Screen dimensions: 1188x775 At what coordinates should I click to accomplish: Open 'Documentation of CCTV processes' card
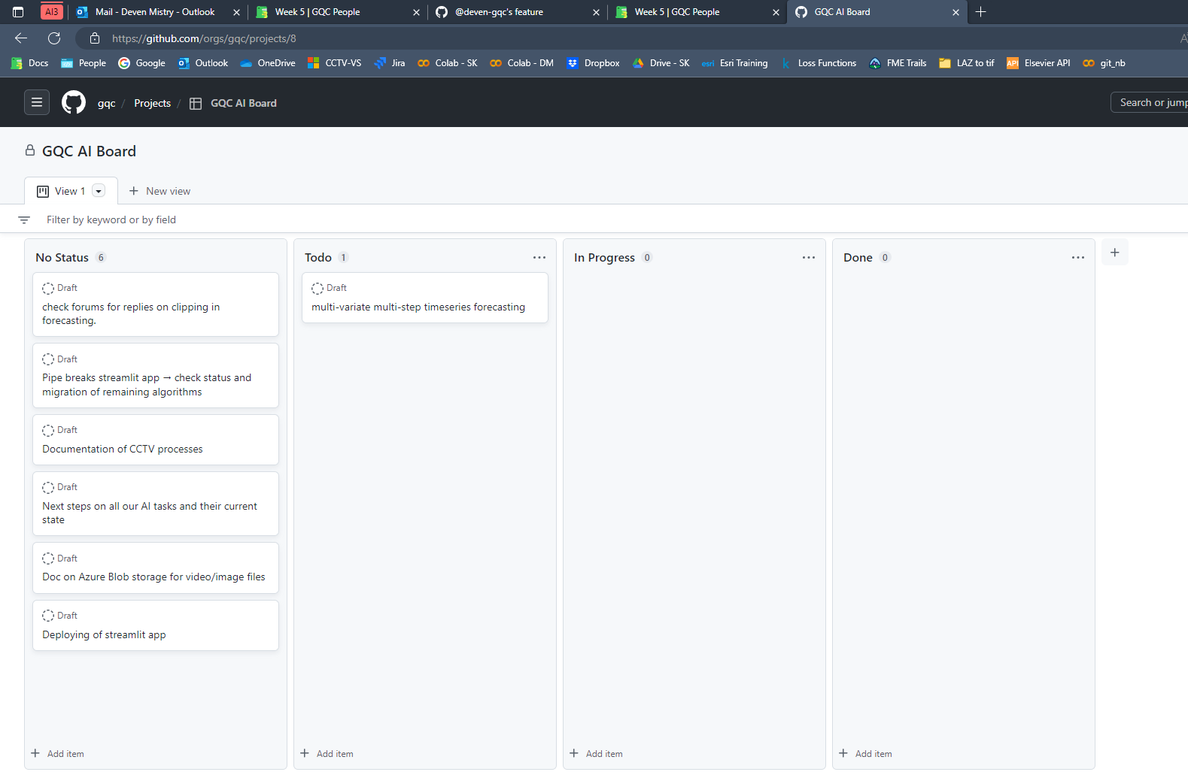click(156, 440)
